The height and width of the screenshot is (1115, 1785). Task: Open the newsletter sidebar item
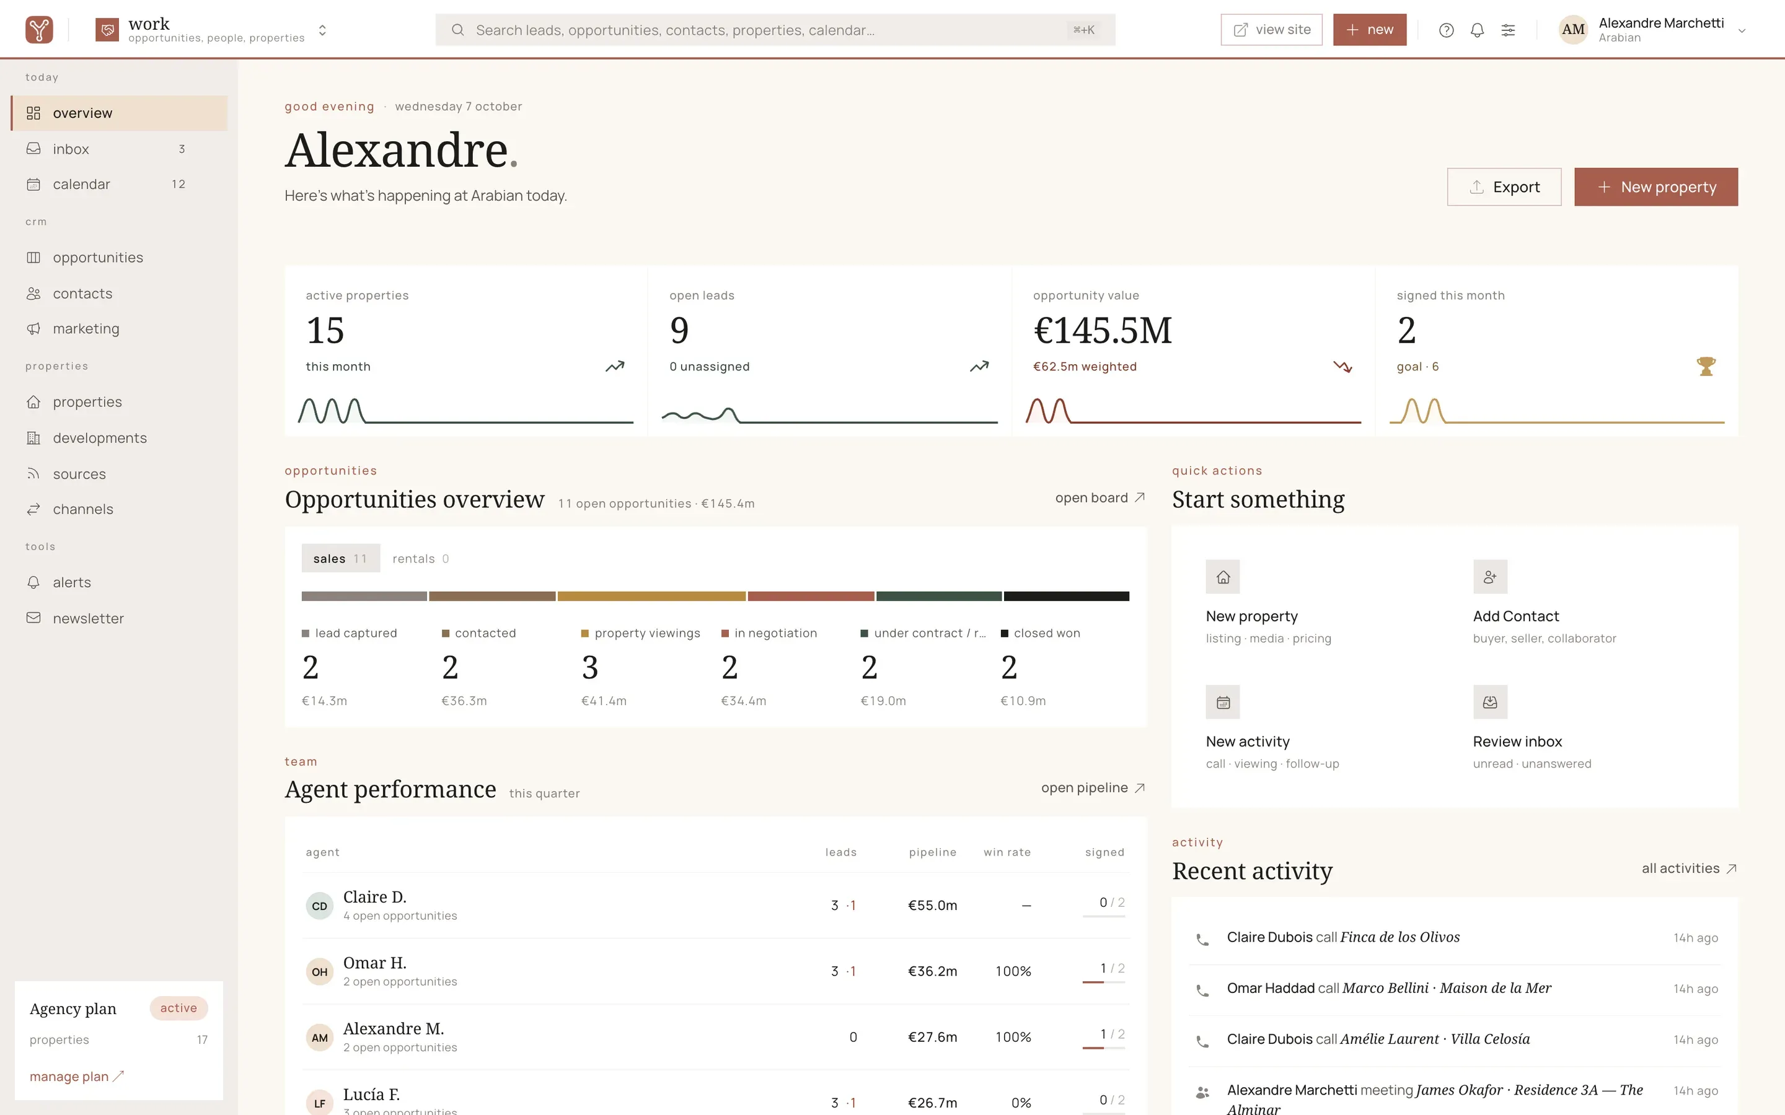coord(119,618)
